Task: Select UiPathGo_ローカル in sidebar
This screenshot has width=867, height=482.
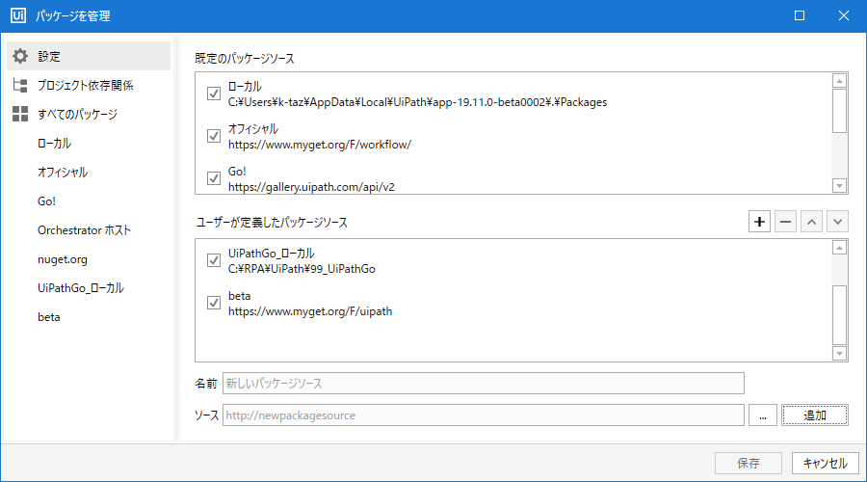Action: 81,288
